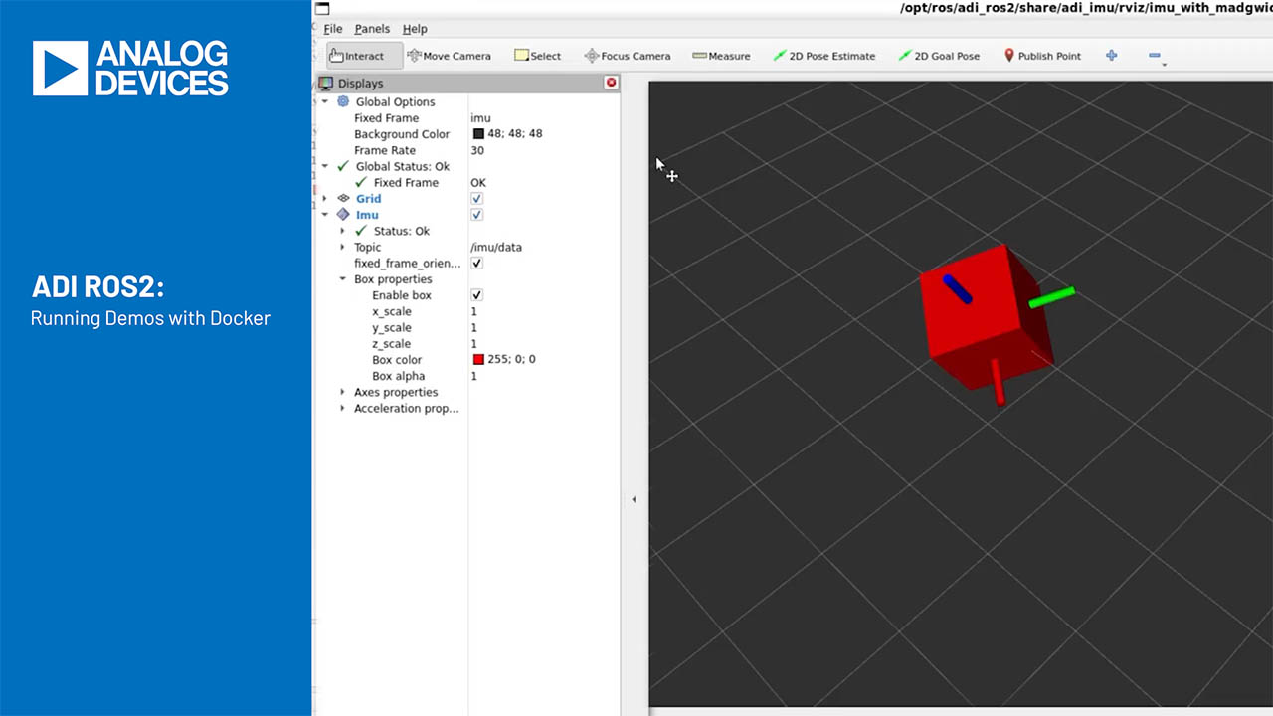
Task: Activate the Publish Point tool
Action: click(1042, 56)
